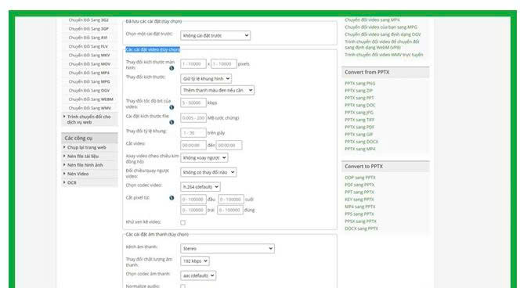
Task: Open 'ODP sang PPTX' link
Action: (x=360, y=178)
